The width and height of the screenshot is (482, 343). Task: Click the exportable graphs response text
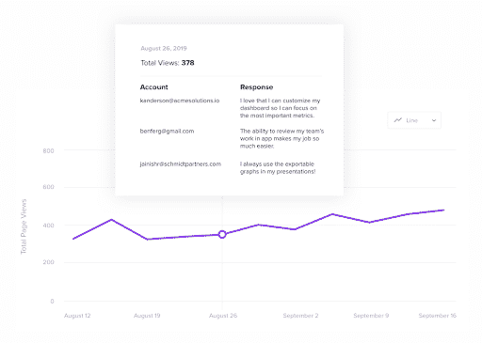(x=278, y=167)
